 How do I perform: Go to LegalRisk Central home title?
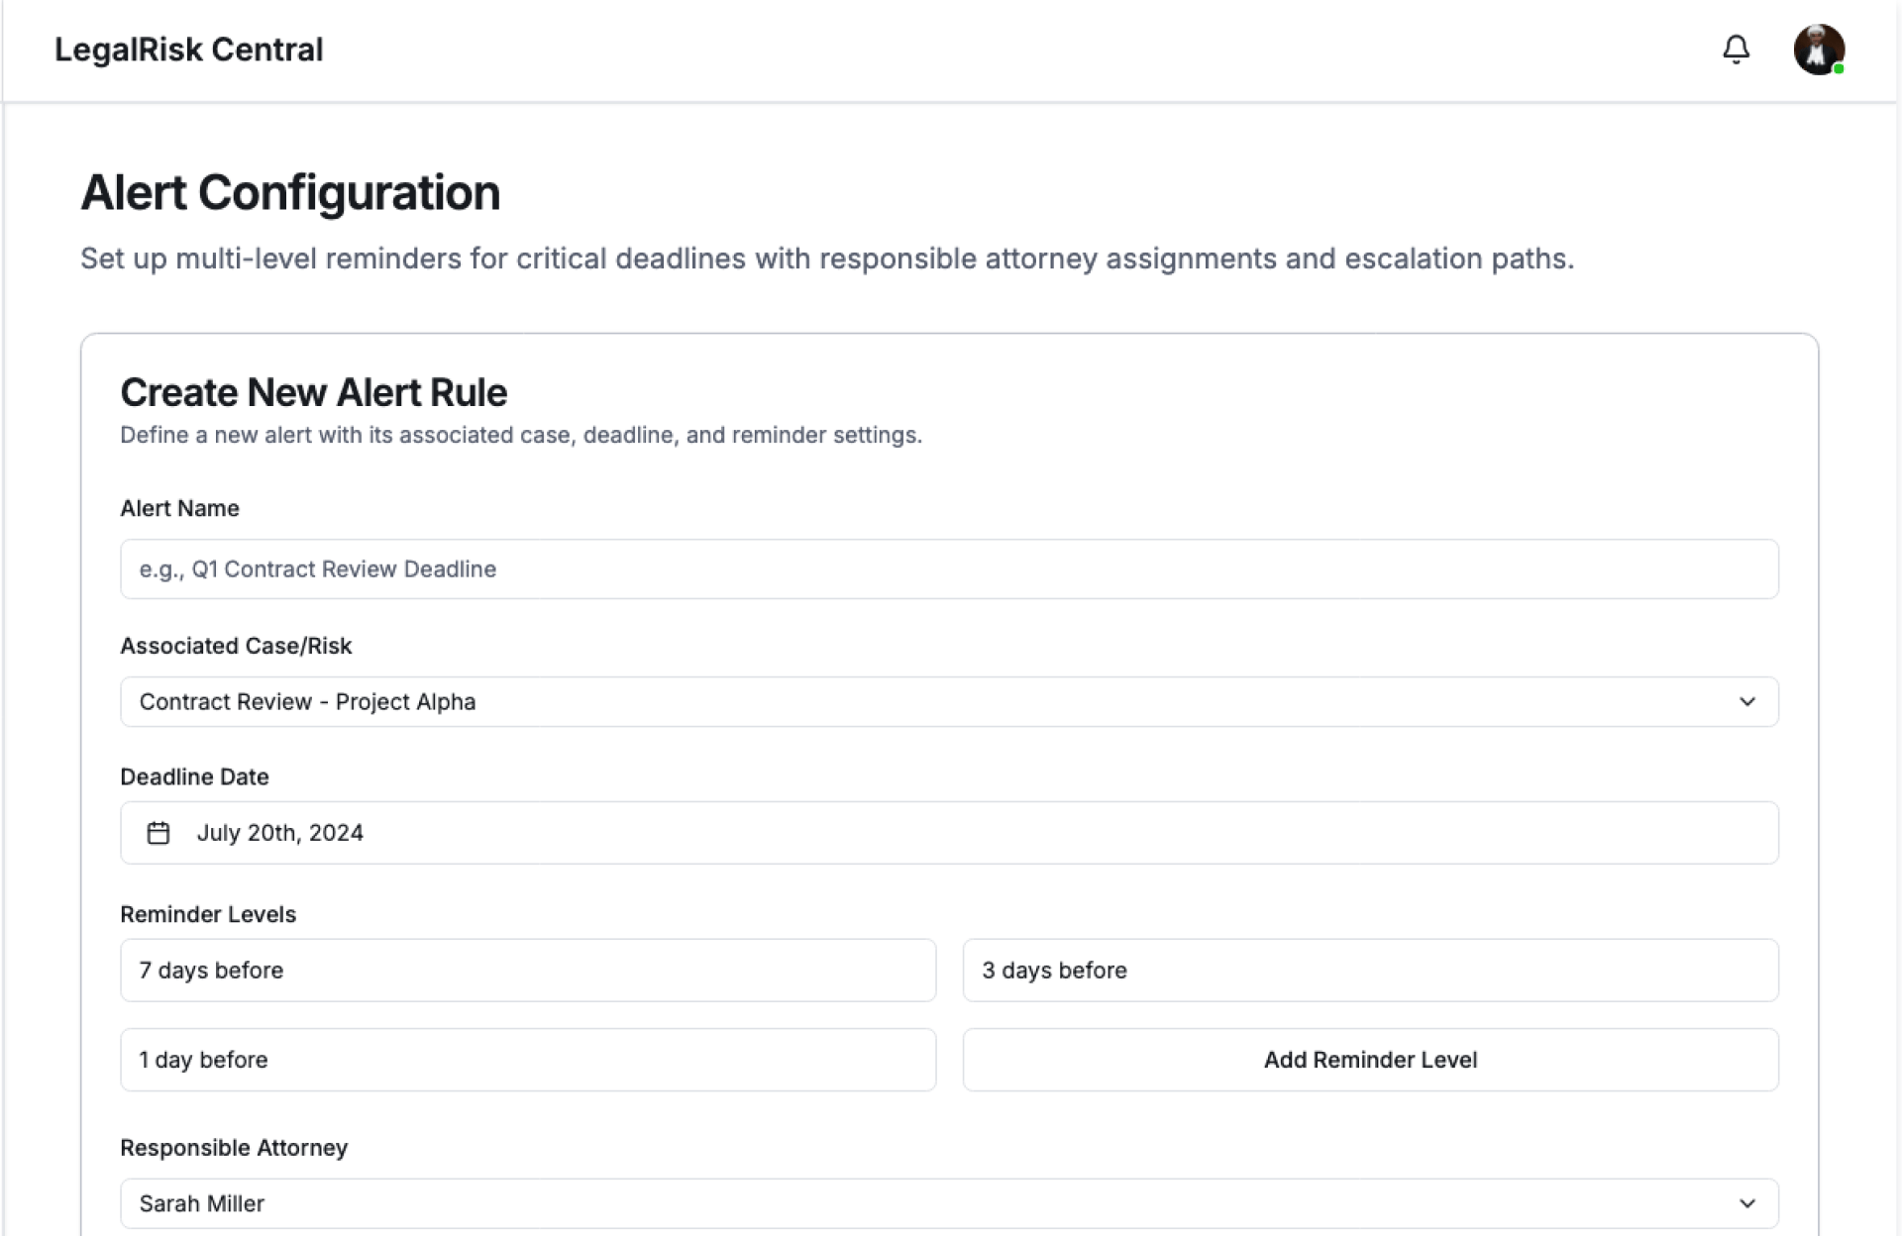(x=188, y=50)
